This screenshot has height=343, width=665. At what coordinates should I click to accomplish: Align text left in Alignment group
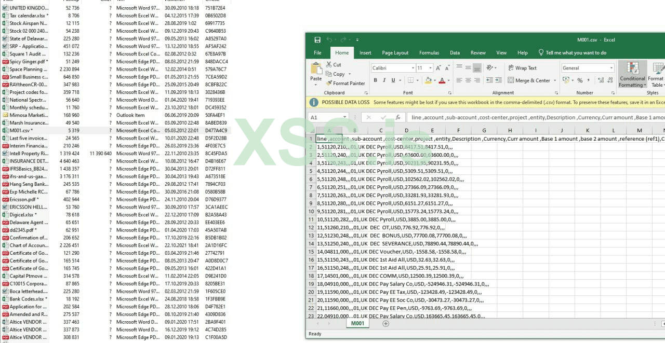[x=460, y=80]
